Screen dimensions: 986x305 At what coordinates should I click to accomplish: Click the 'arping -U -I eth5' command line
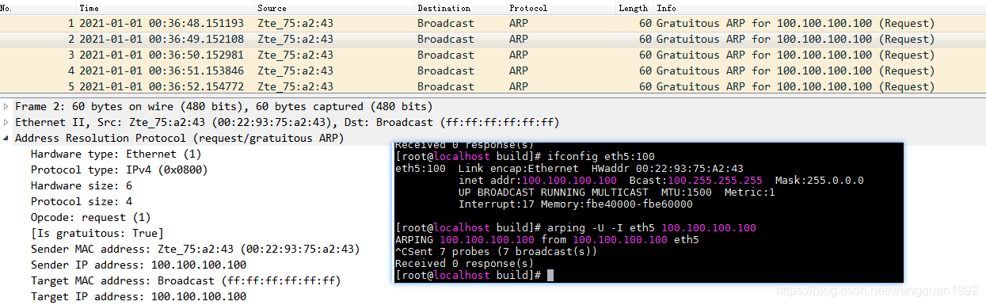[651, 228]
